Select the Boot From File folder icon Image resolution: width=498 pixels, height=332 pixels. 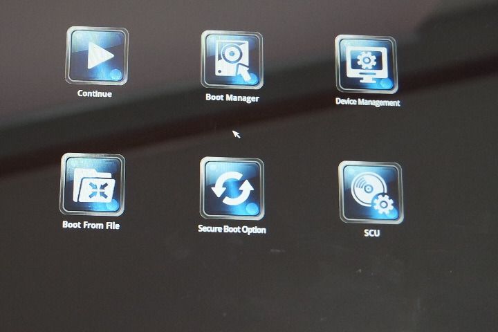coord(92,184)
